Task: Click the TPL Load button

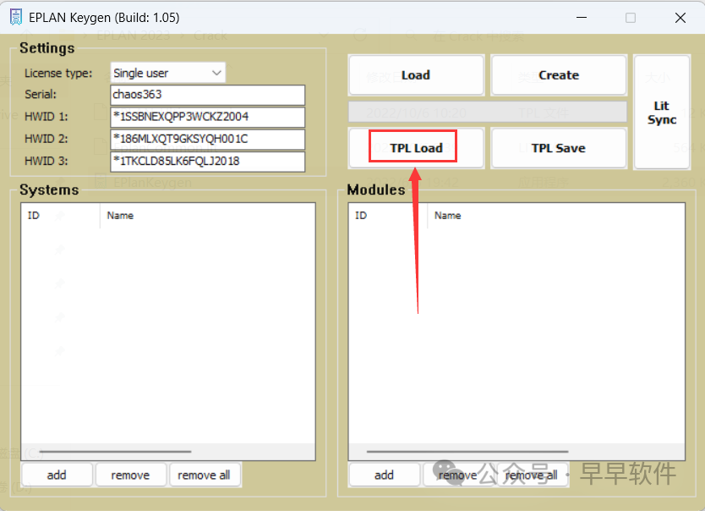Action: coord(416,148)
